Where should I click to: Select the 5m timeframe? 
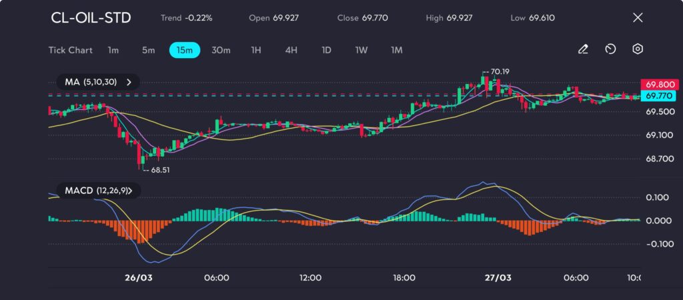coord(148,50)
